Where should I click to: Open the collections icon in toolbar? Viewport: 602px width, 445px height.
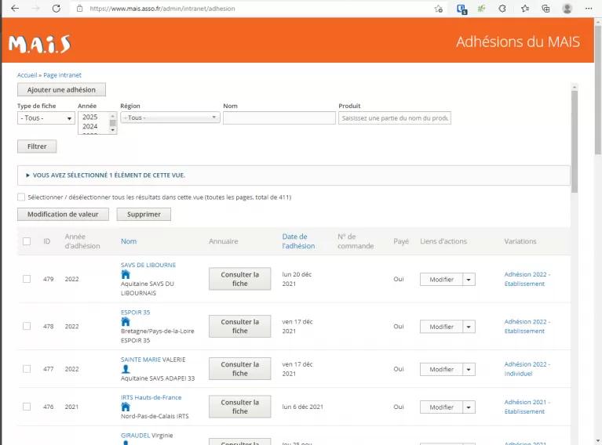coord(545,9)
